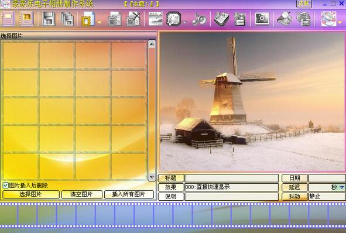Open the 皮肤 skin menu in title bar
Image resolution: width=346 pixels, height=233 pixels.
304,4
